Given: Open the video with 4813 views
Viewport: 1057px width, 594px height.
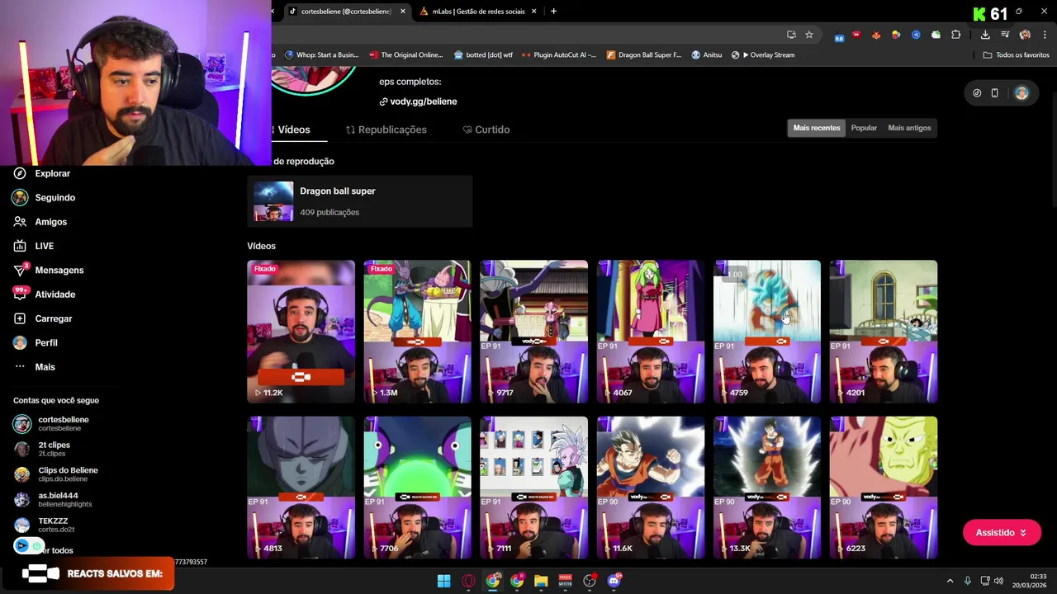Looking at the screenshot, I should pyautogui.click(x=301, y=488).
